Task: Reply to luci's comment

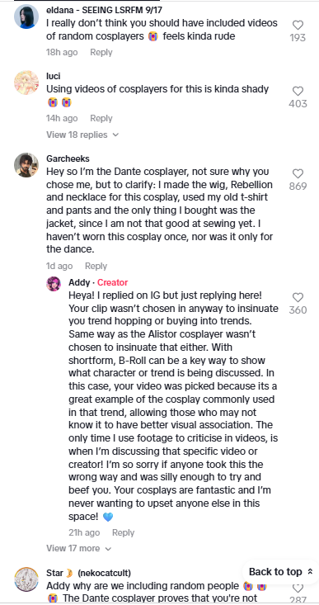Action: [x=101, y=118]
